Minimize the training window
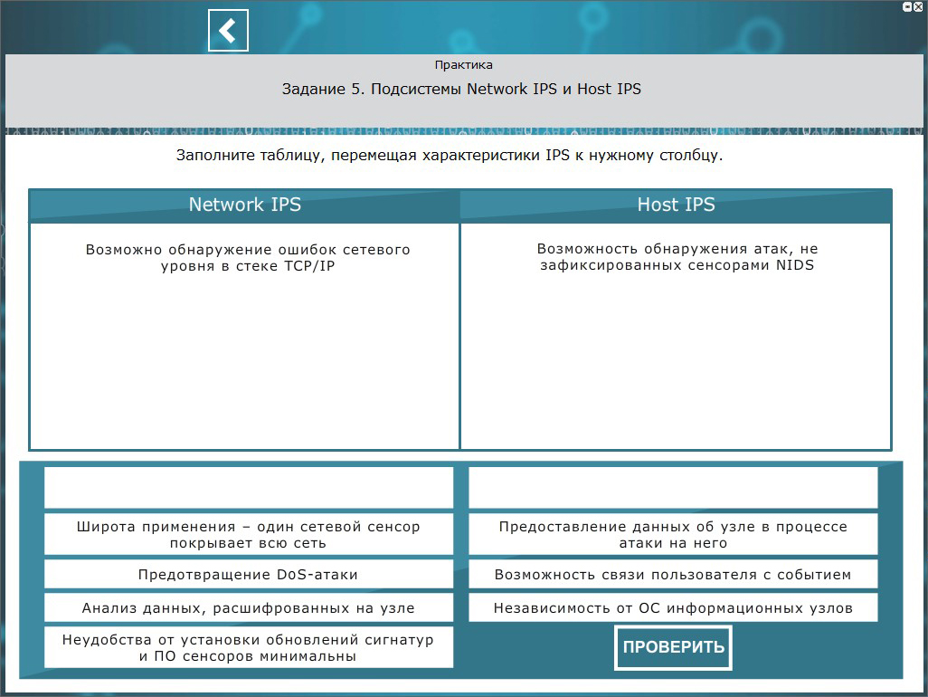Viewport: 928px width, 697px height. (907, 5)
